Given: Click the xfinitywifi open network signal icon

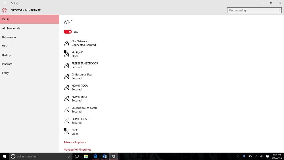Looking at the screenshot, I should point(67,54).
